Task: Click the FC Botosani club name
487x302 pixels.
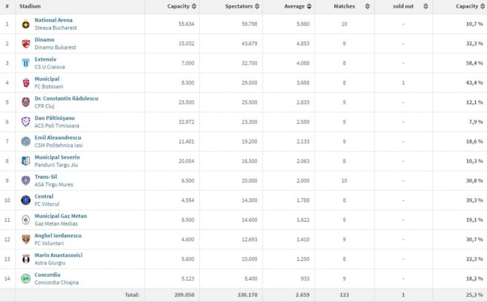Action: pyautogui.click(x=49, y=87)
